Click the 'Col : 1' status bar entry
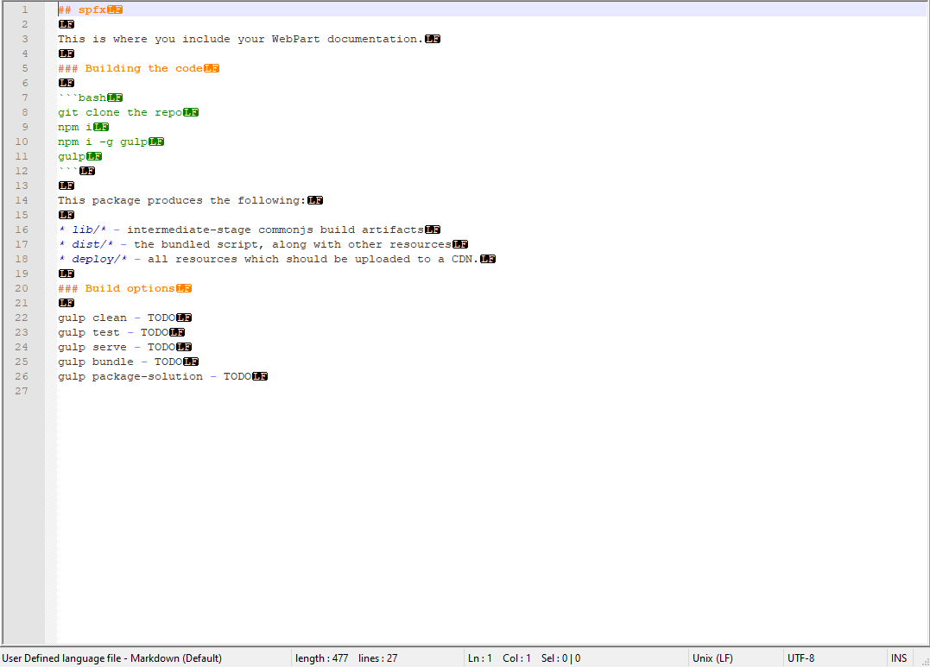The height and width of the screenshot is (667, 930). (x=516, y=658)
